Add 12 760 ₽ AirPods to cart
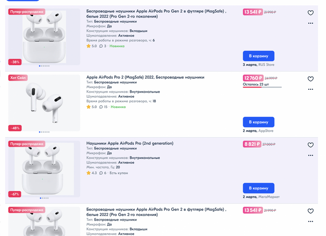Image resolution: width=326 pixels, height=236 pixels. coord(258,122)
